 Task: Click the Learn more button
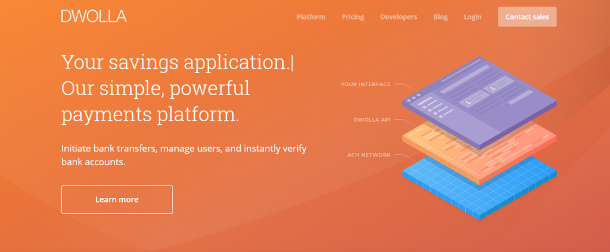point(117,200)
